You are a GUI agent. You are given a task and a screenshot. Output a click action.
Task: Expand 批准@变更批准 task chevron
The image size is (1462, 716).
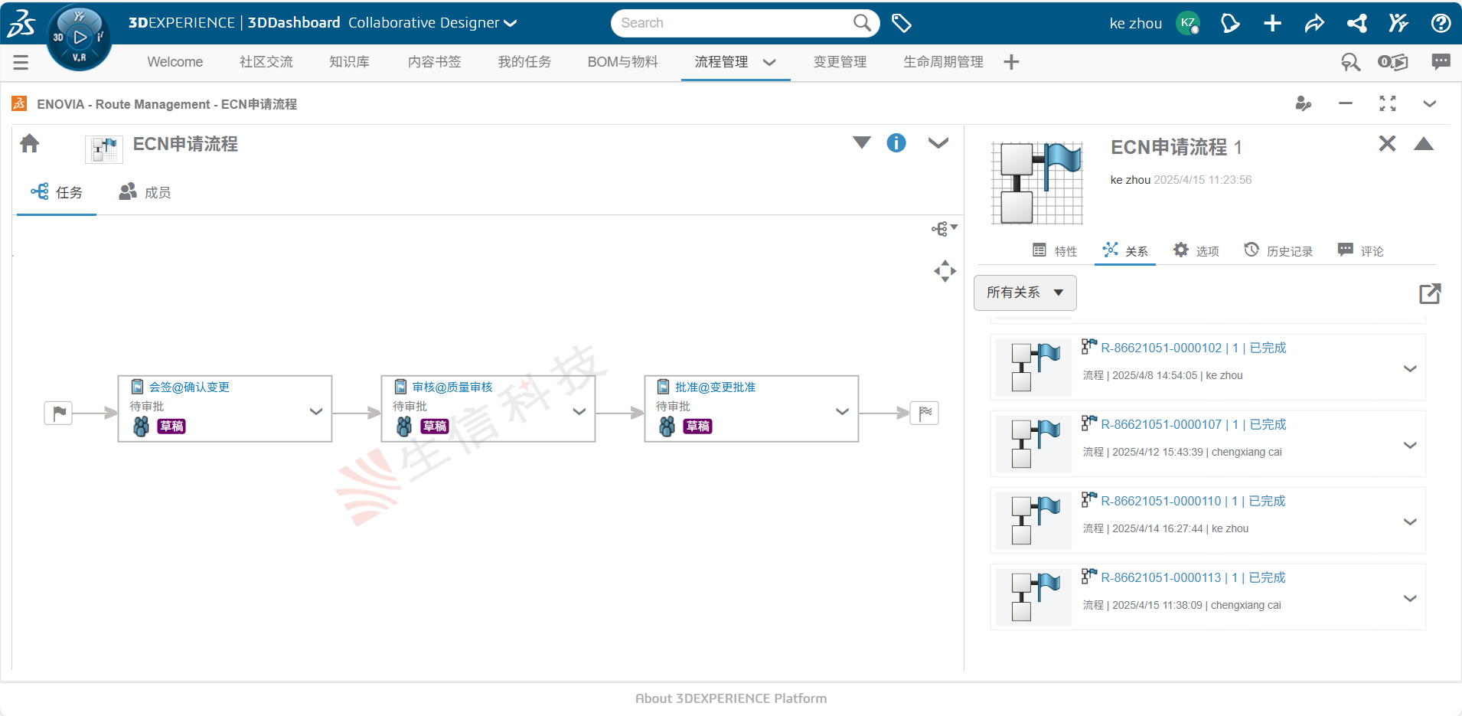843,411
